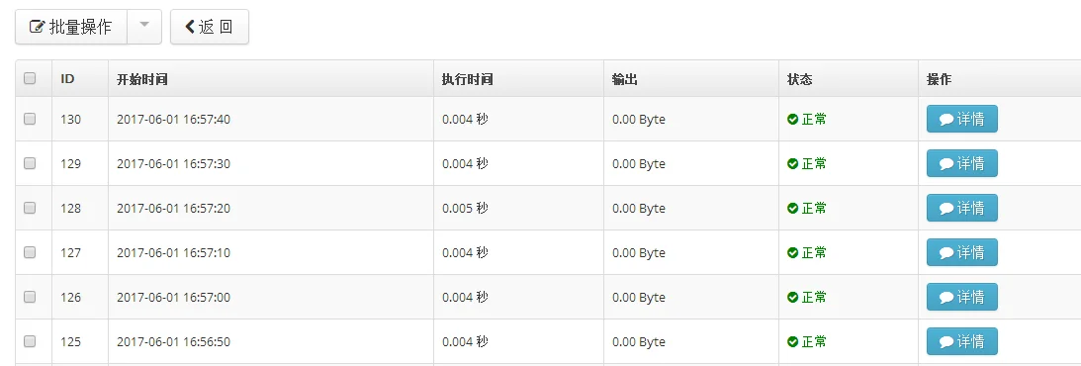Open 详情 details for log ID 126
Viewport: 1081px width, 366px height.
click(x=961, y=297)
